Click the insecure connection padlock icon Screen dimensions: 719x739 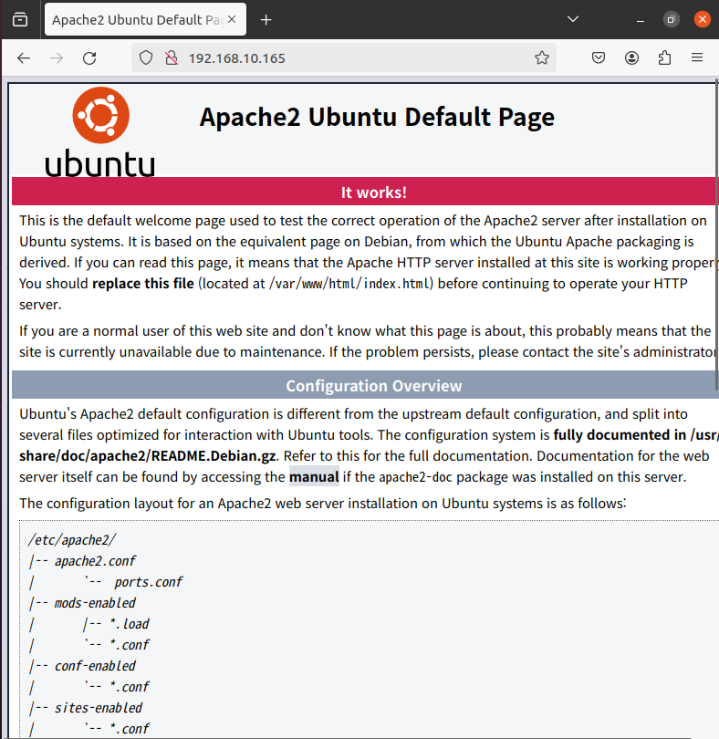point(172,58)
